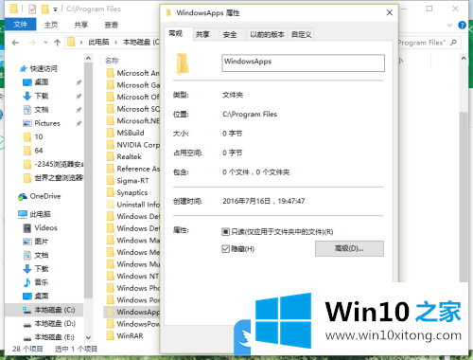
Task: Click the quick access properties checkmark icon
Action: pyautogui.click(x=32, y=9)
